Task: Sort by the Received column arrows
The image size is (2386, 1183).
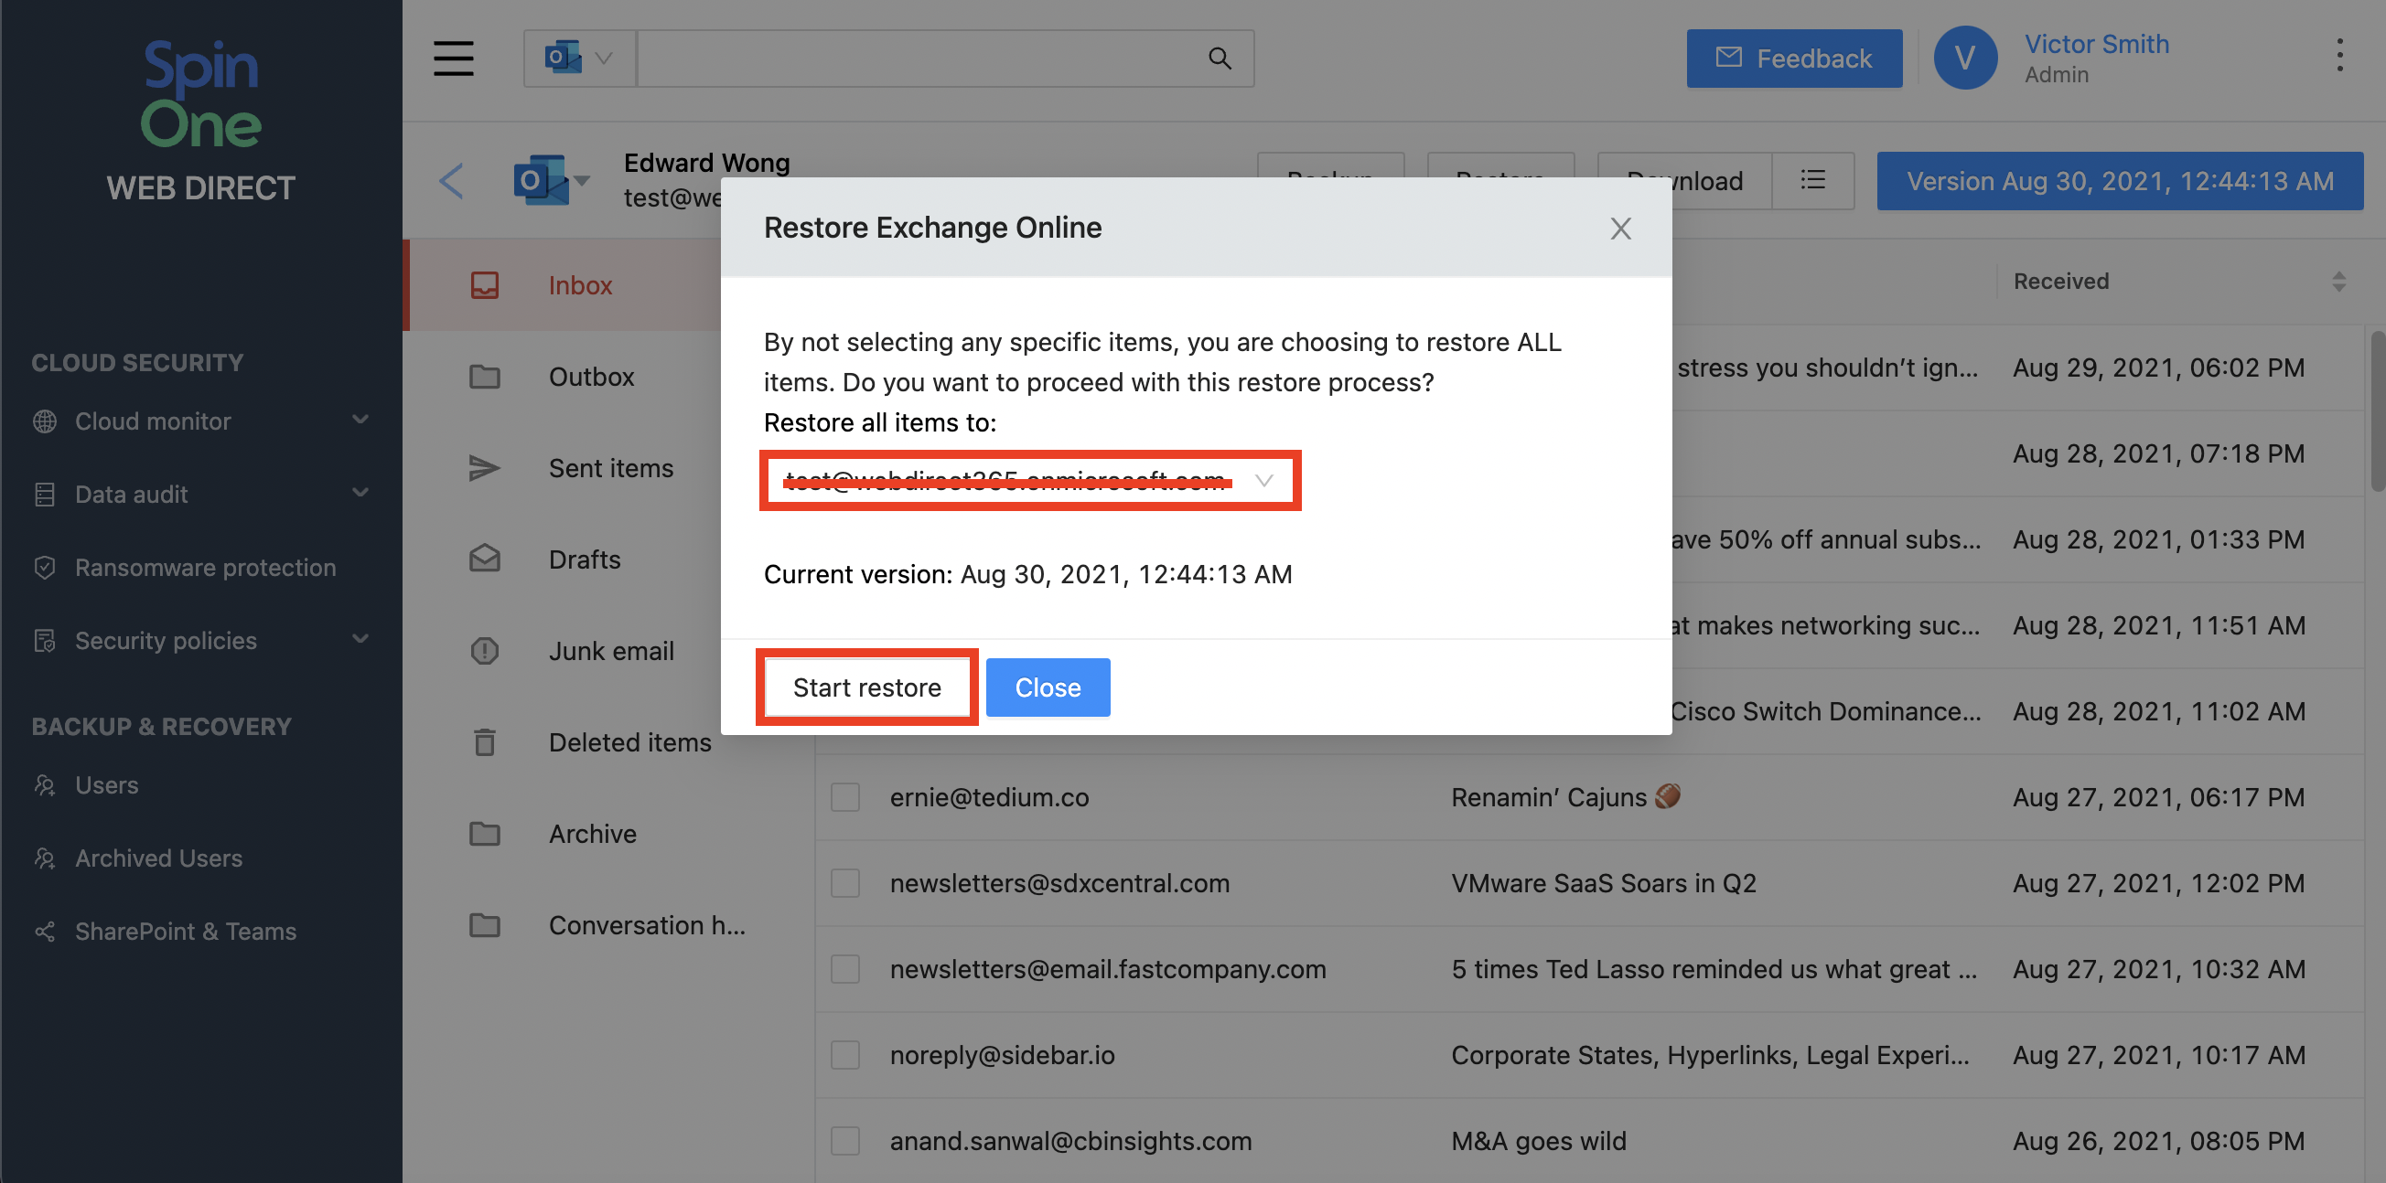Action: pos(2338,282)
